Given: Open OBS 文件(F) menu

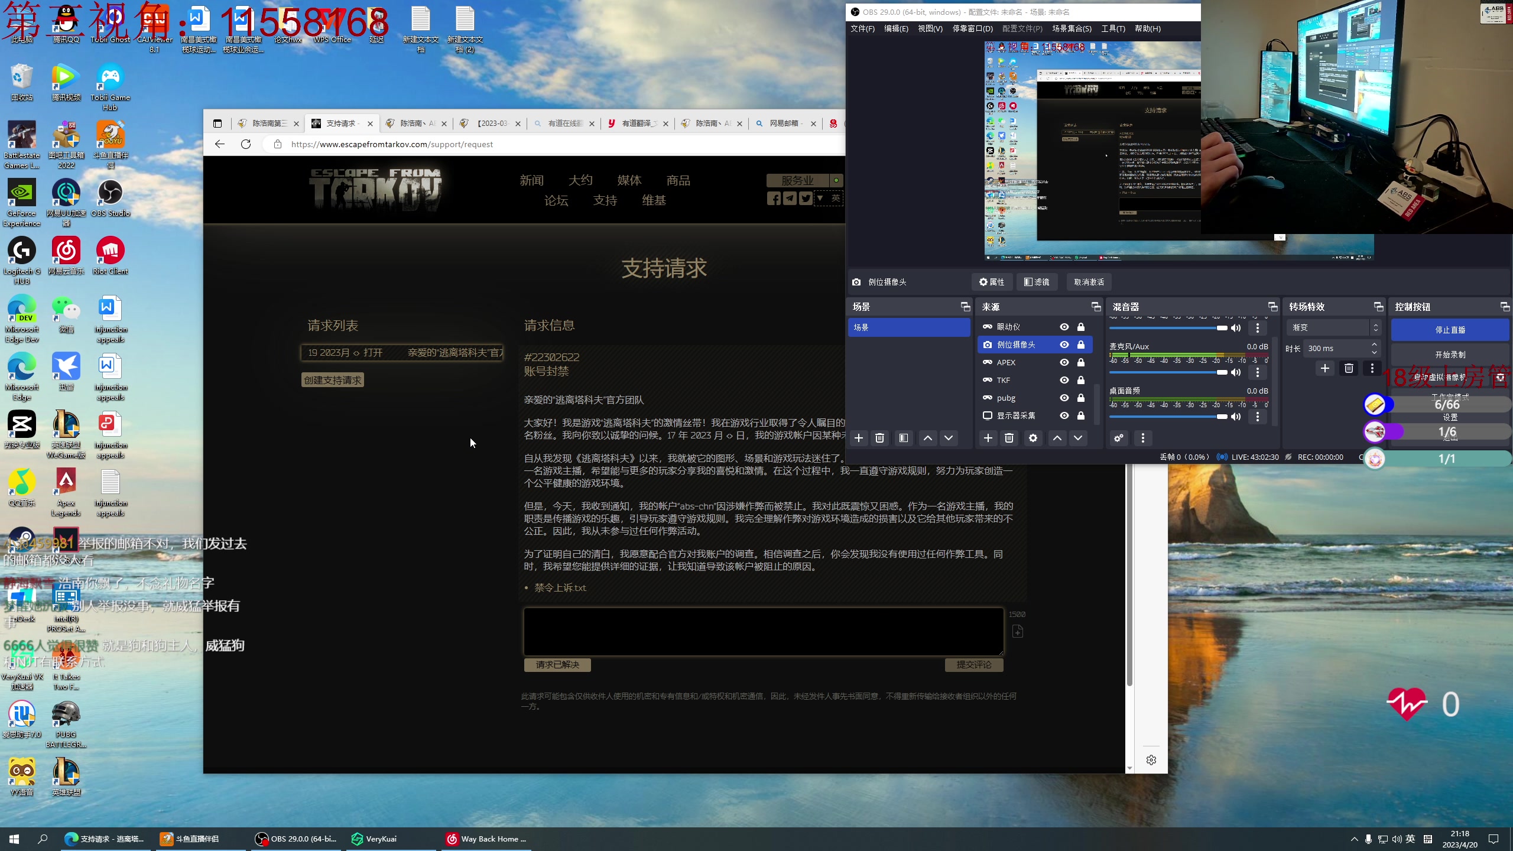Looking at the screenshot, I should (x=862, y=28).
